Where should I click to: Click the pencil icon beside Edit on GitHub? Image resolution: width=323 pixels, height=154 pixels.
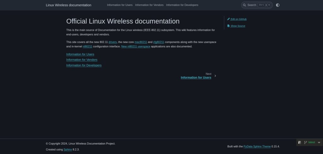(228, 19)
